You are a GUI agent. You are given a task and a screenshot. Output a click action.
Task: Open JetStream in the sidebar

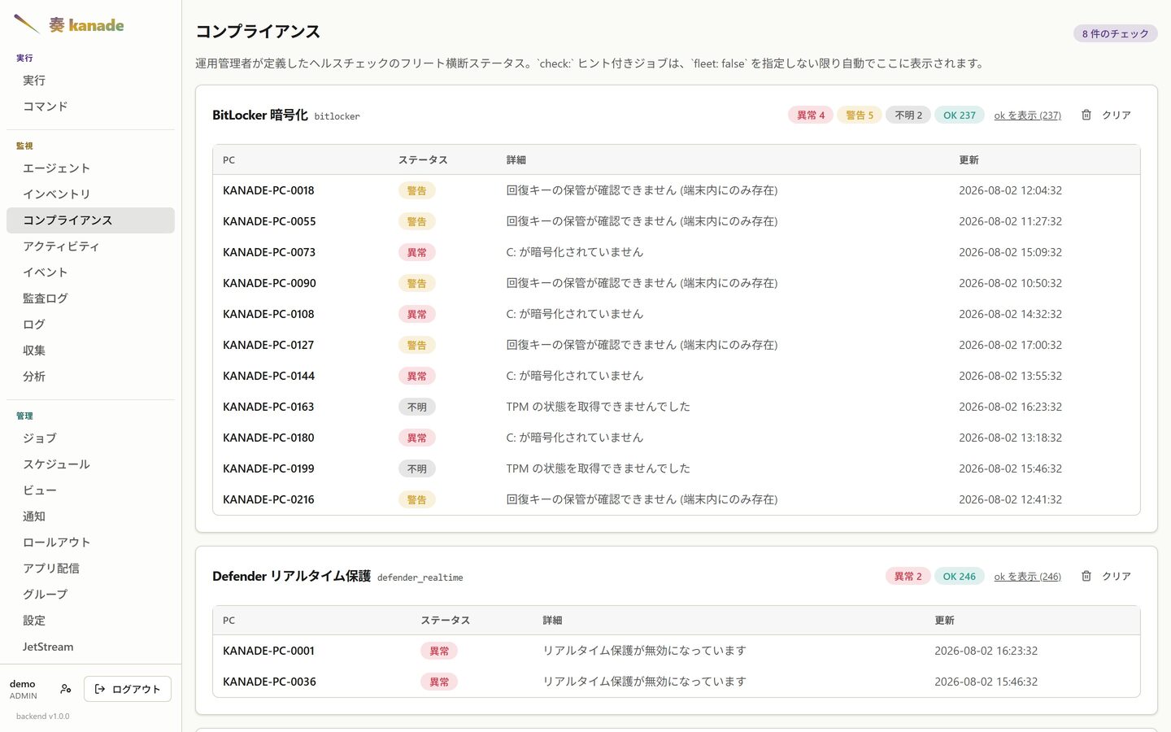(x=90, y=647)
